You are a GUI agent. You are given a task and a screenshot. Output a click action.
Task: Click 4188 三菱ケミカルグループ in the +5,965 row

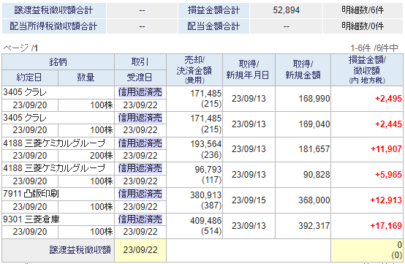(x=54, y=168)
